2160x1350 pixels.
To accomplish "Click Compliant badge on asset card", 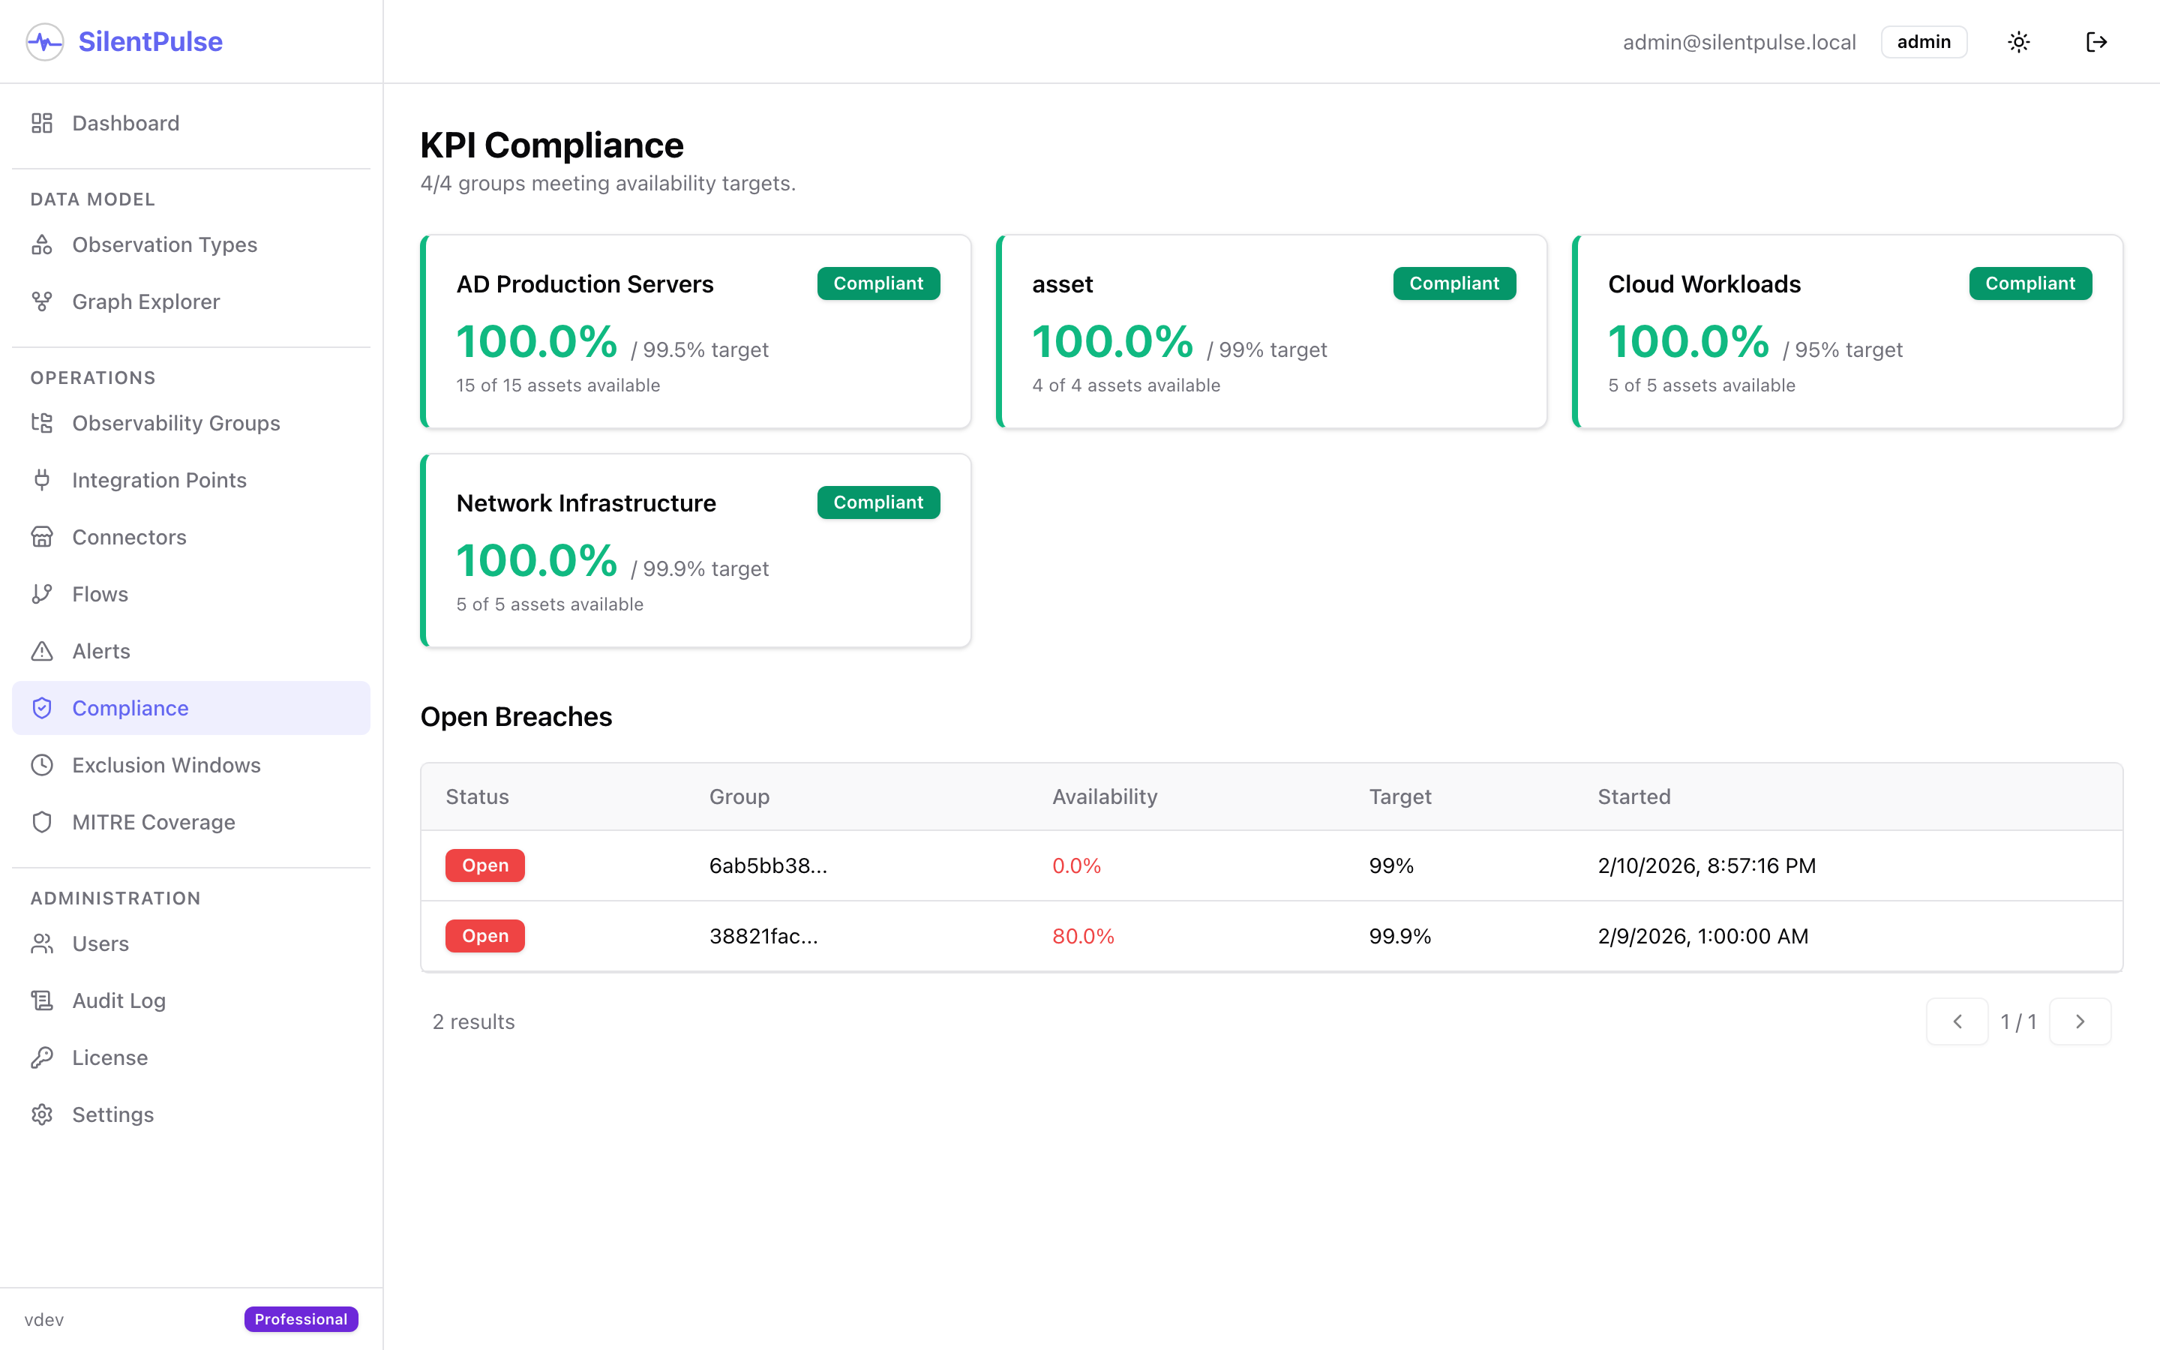I will click(x=1454, y=283).
